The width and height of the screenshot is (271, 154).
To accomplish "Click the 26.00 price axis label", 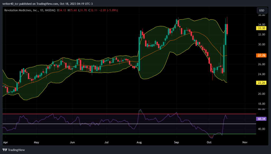I will pos(261,64).
